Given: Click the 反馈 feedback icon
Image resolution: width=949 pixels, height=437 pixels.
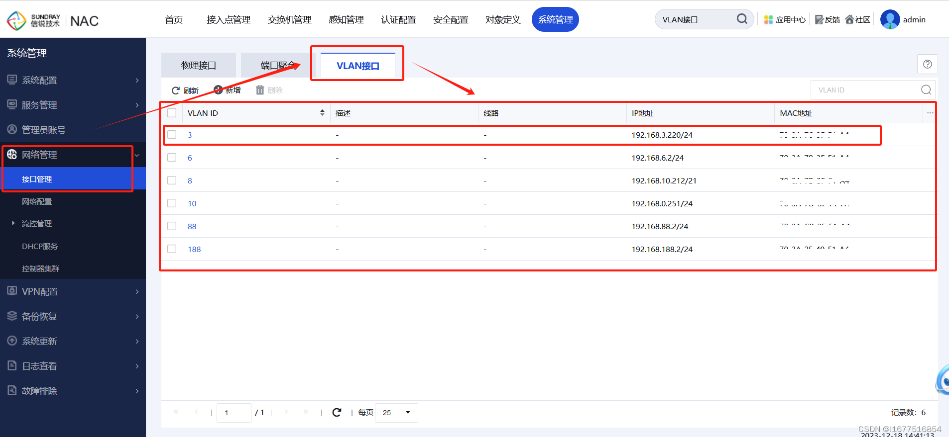Looking at the screenshot, I should click(x=819, y=20).
